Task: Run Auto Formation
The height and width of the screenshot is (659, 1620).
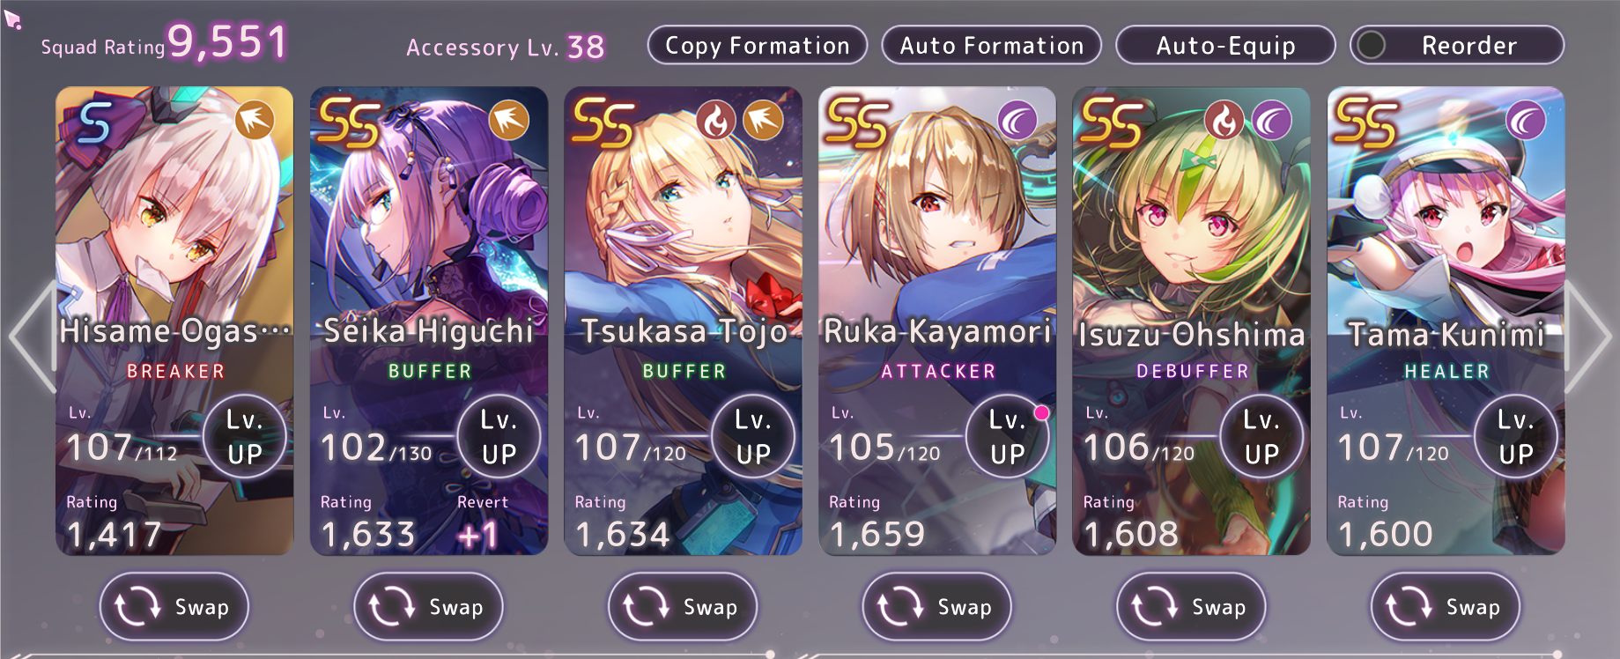Action: point(992,45)
